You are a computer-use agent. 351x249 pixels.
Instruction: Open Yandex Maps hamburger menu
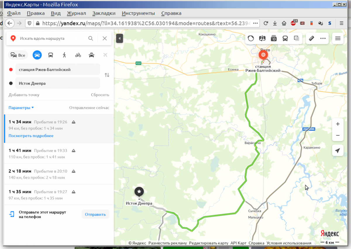338,38
